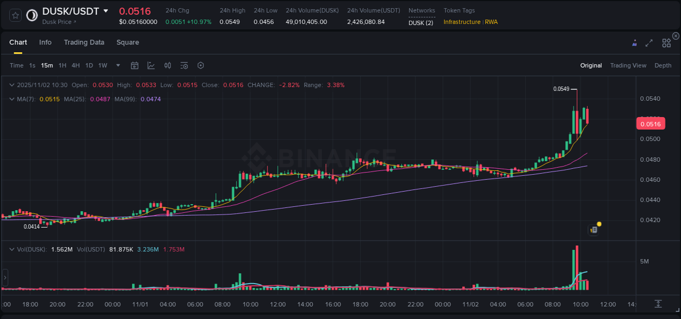Collapse the MA indicator row
The image size is (681, 319).
pos(11,99)
